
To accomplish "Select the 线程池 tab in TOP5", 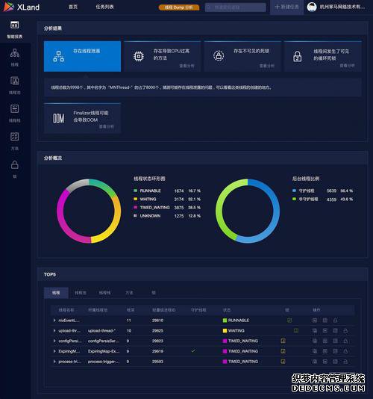I will 81,293.
